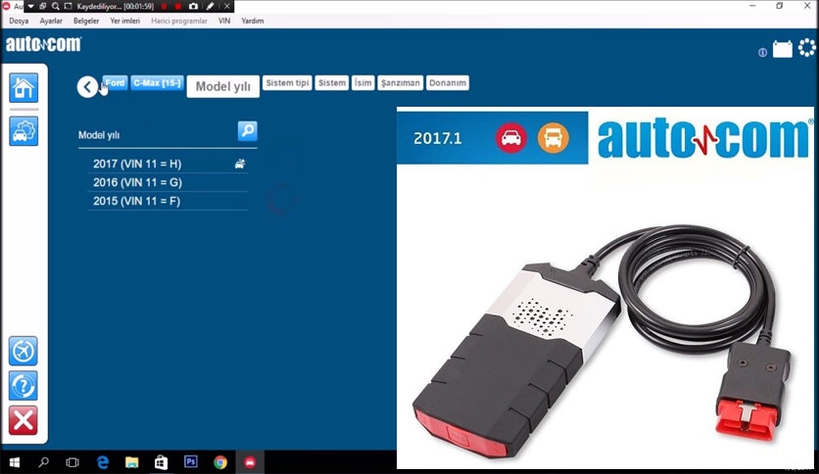Click the Ford breadcrumb button
Screen dimensions: 819x474
[115, 82]
